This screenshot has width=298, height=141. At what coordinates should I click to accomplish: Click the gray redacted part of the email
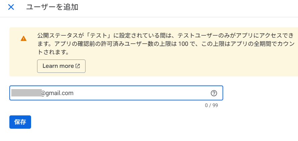(26, 93)
